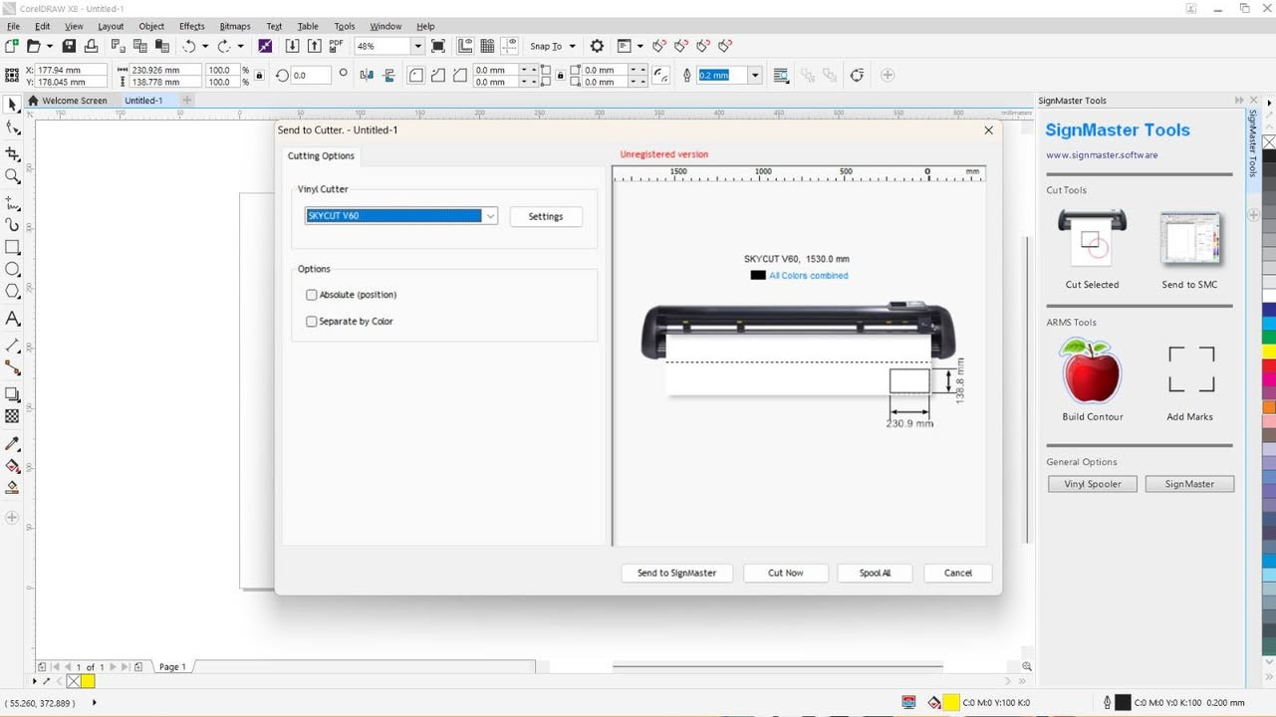
Task: Expand the Open file dropdown arrow
Action: [49, 46]
